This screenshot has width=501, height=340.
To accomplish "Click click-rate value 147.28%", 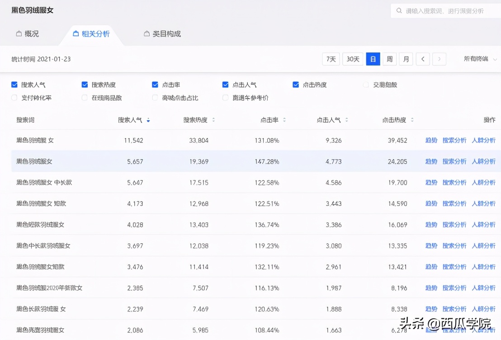I will coord(267,161).
